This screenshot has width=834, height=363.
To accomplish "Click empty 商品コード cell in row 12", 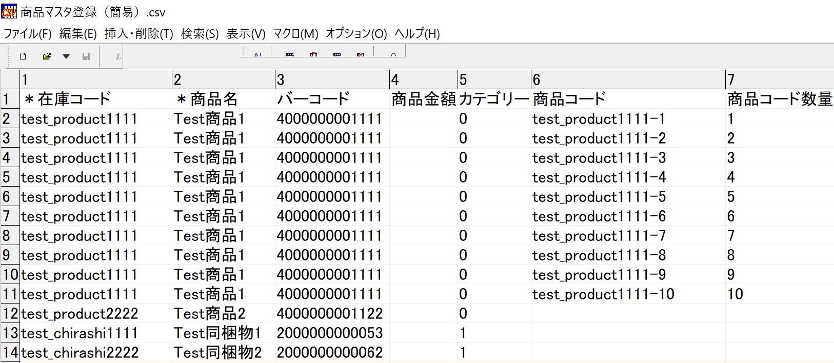I will tap(628, 313).
